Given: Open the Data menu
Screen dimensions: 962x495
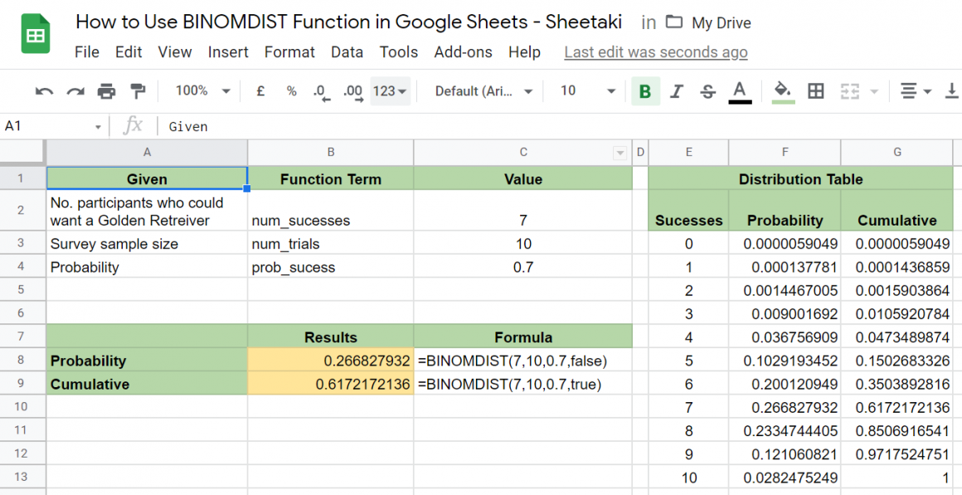Looking at the screenshot, I should 347,51.
